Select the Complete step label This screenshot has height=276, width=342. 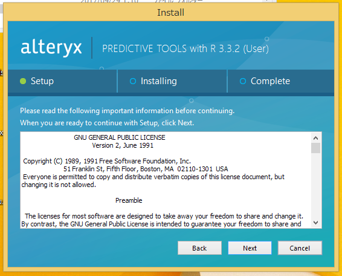pyautogui.click(x=270, y=81)
